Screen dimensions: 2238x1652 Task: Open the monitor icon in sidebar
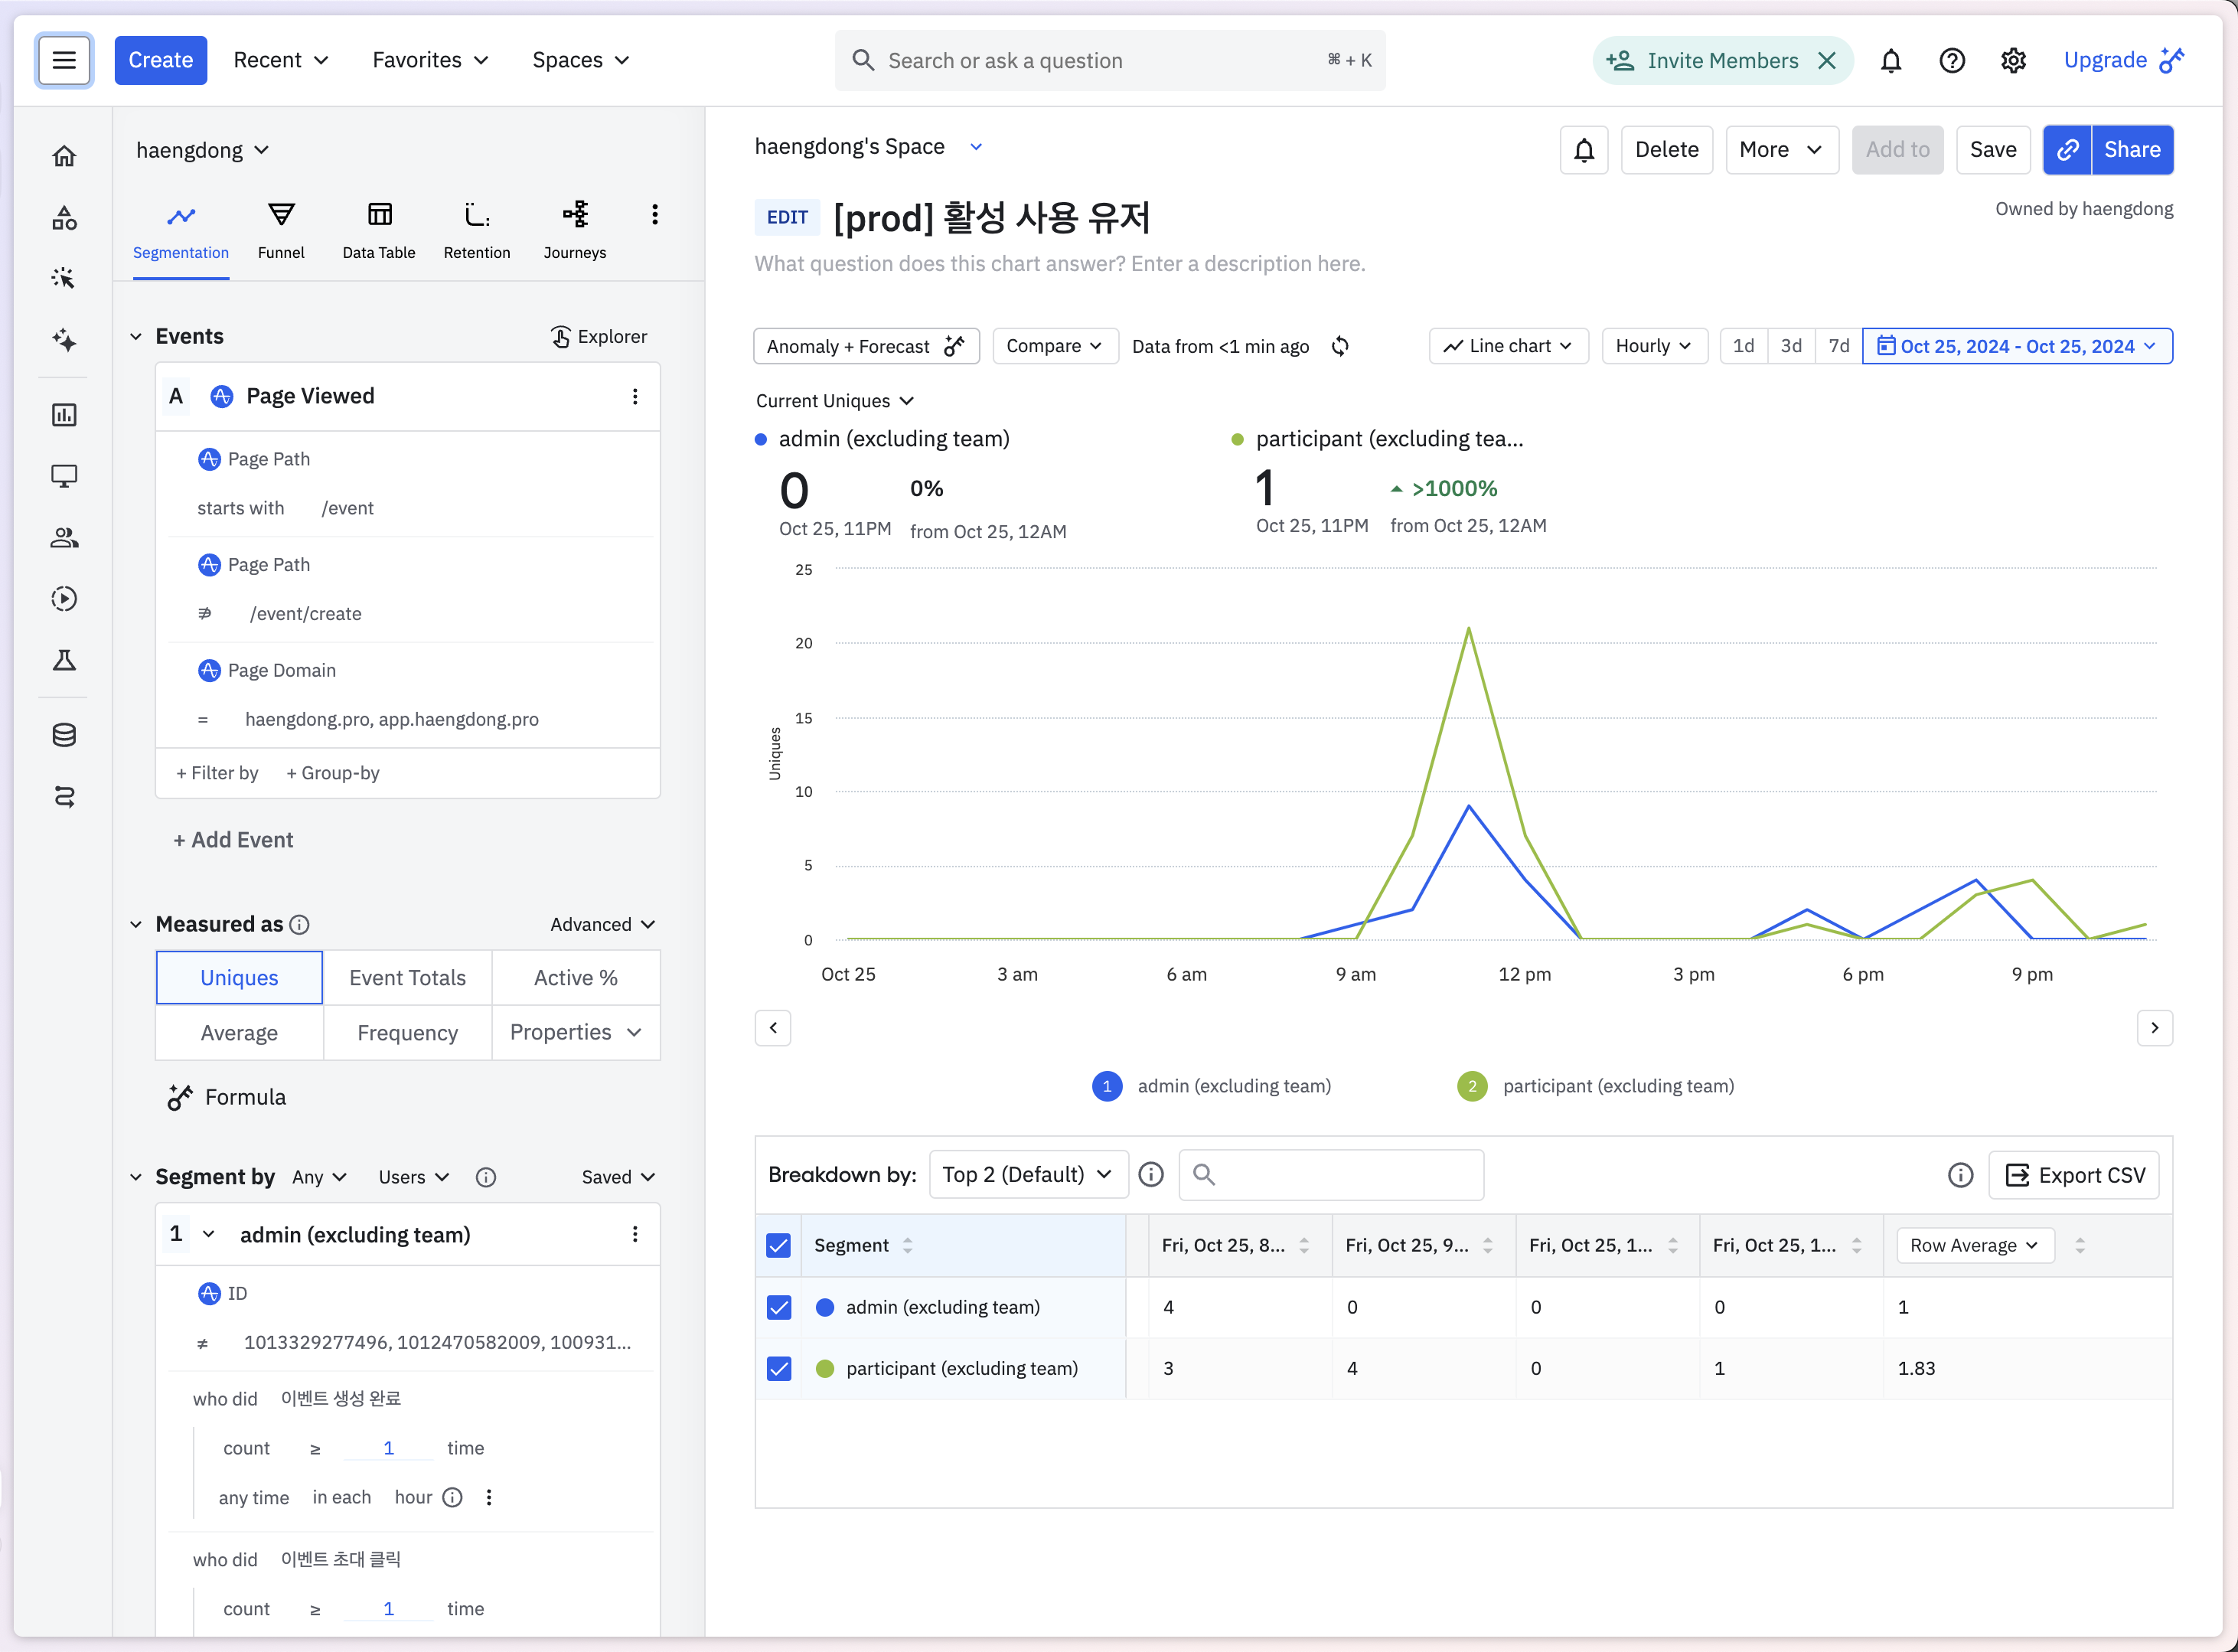click(64, 476)
